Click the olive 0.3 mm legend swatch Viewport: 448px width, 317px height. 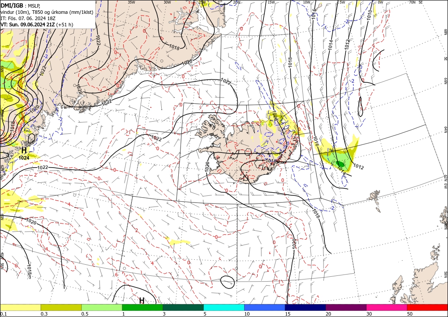pos(61,307)
